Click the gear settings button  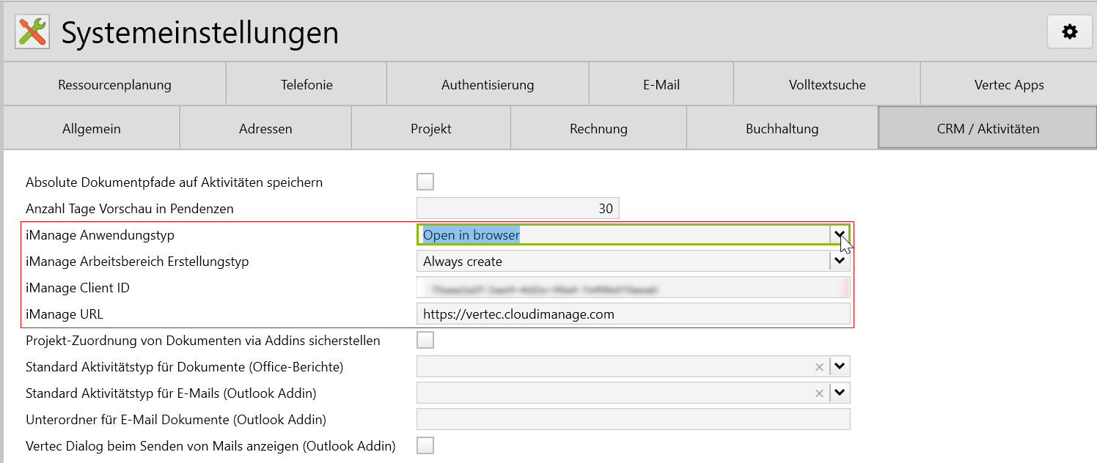pos(1070,32)
